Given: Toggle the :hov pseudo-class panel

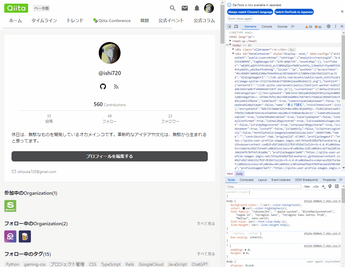Looking at the screenshot, I should point(307,186).
